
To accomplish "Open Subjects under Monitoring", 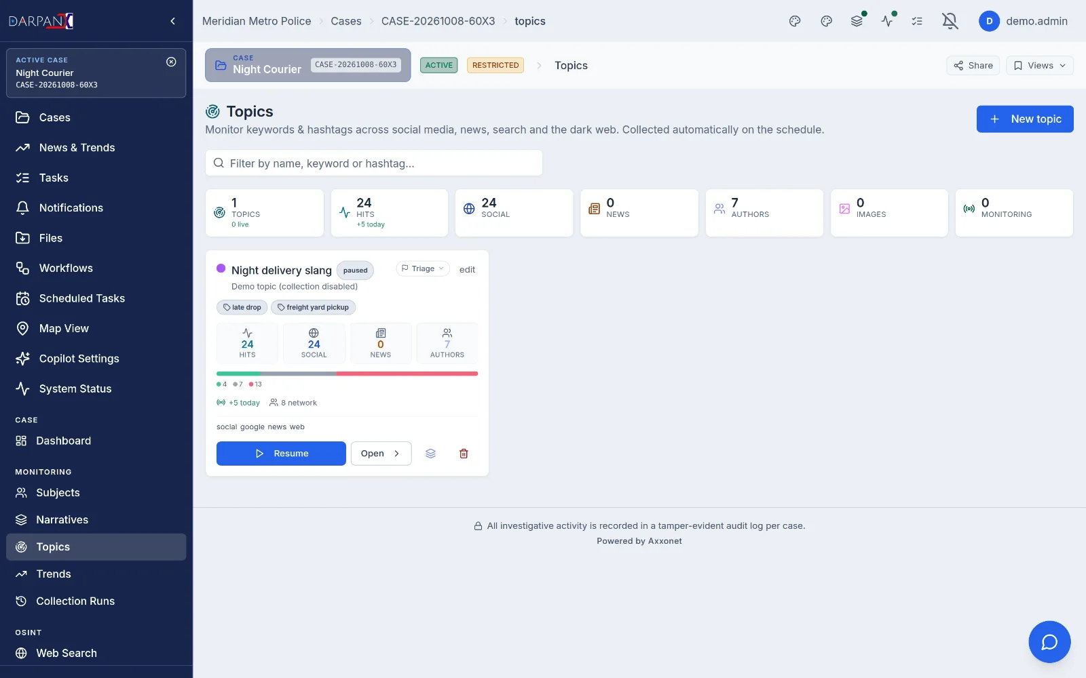I will click(96, 493).
